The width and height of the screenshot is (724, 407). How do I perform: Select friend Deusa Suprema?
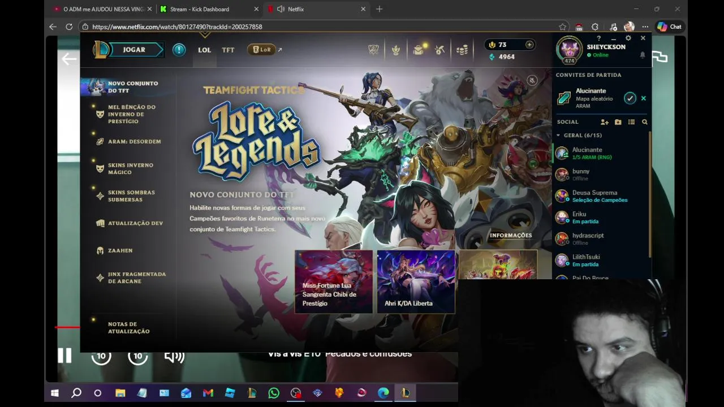600,196
